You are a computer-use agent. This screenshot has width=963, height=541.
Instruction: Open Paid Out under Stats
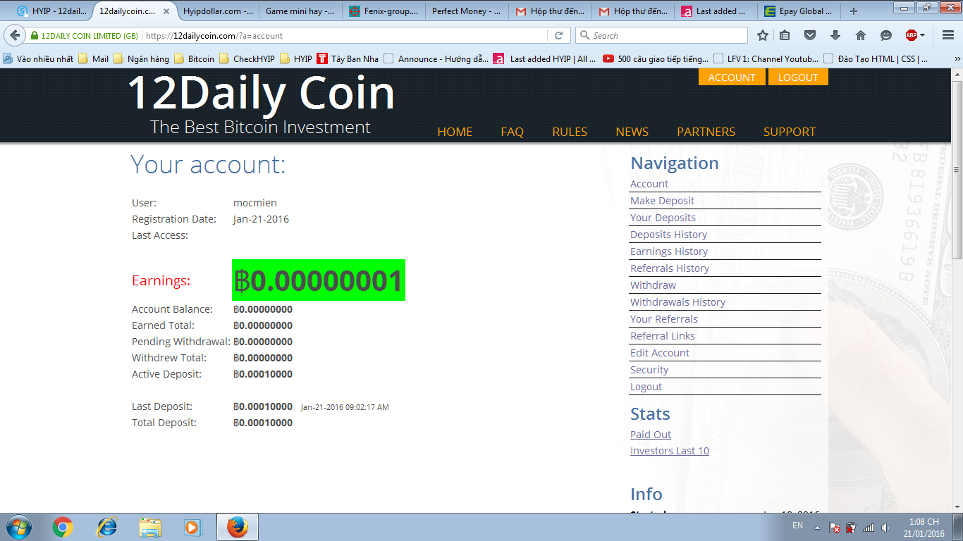pos(651,435)
